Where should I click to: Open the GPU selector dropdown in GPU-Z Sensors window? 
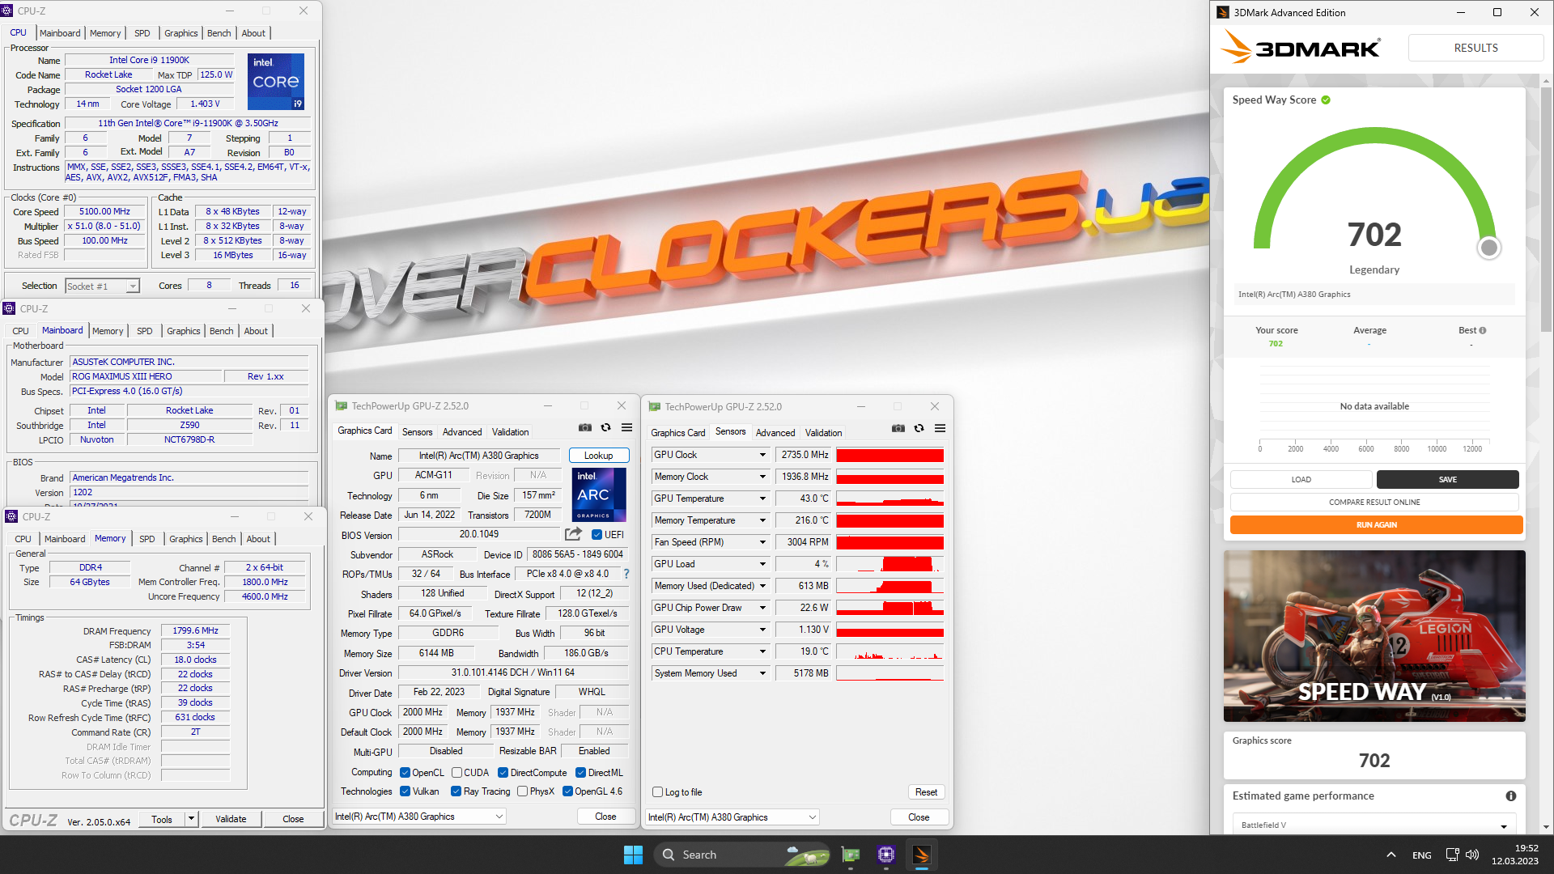(732, 817)
